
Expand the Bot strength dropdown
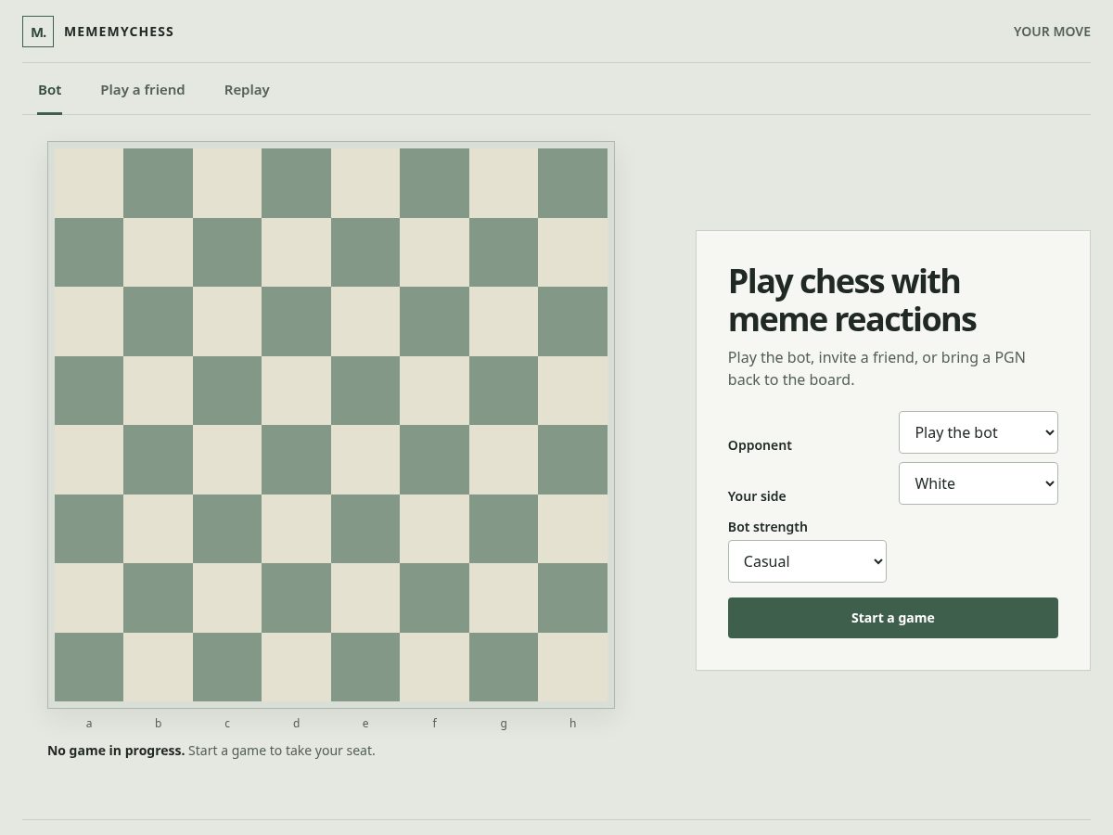(807, 561)
